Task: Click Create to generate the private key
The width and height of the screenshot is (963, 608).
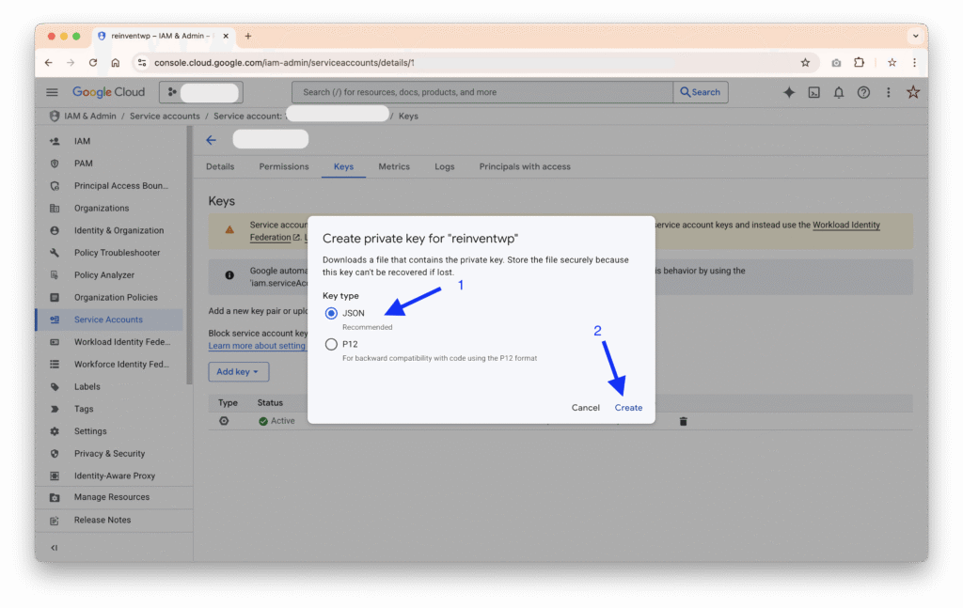Action: (628, 408)
